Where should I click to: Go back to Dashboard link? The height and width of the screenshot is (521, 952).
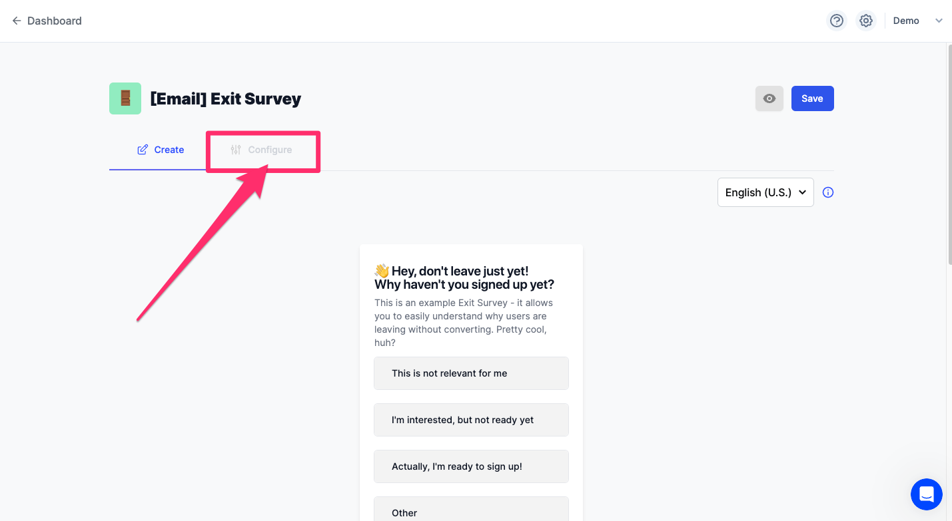55,21
